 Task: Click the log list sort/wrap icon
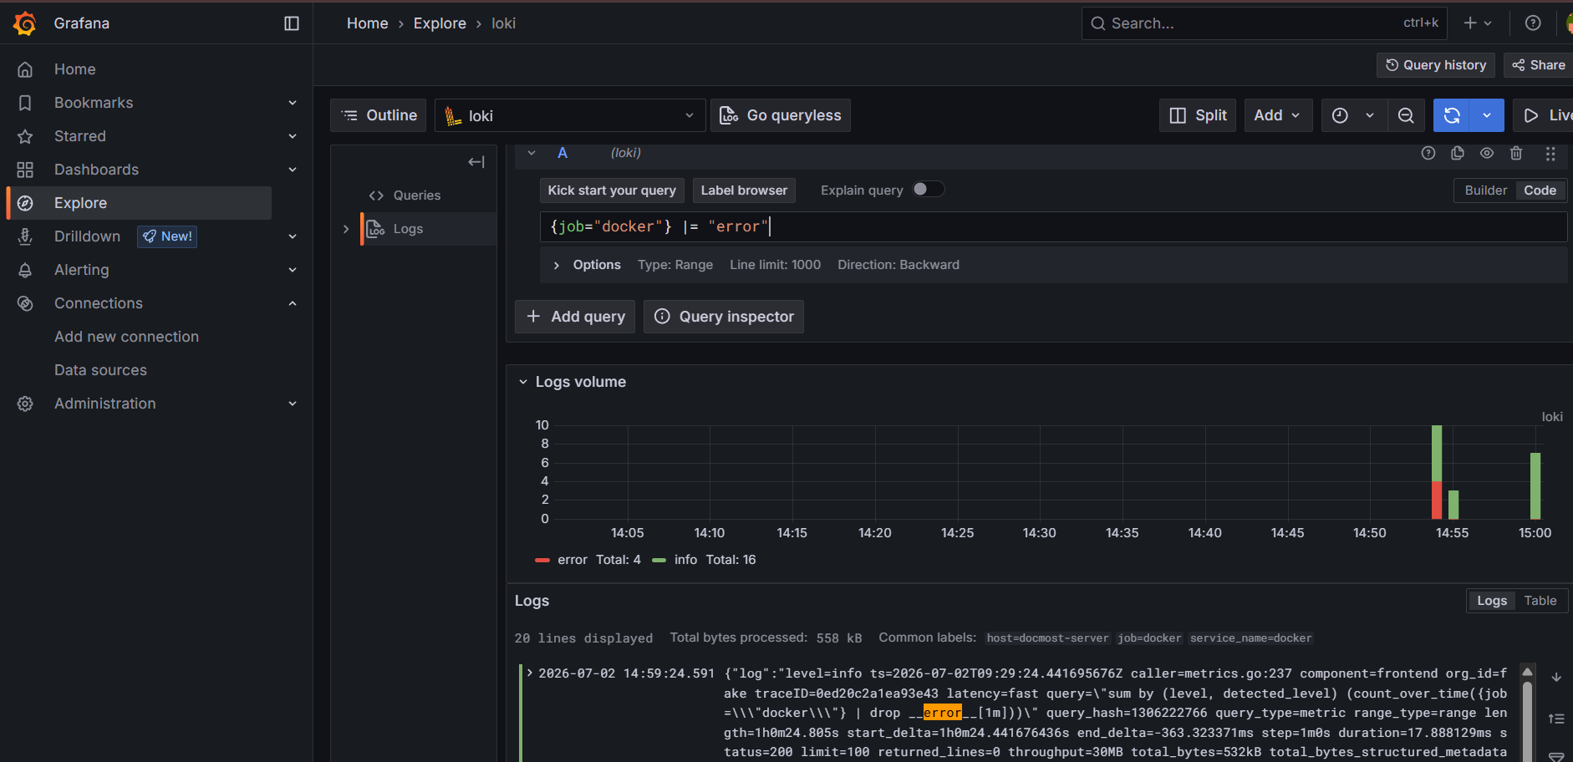pyautogui.click(x=1556, y=719)
